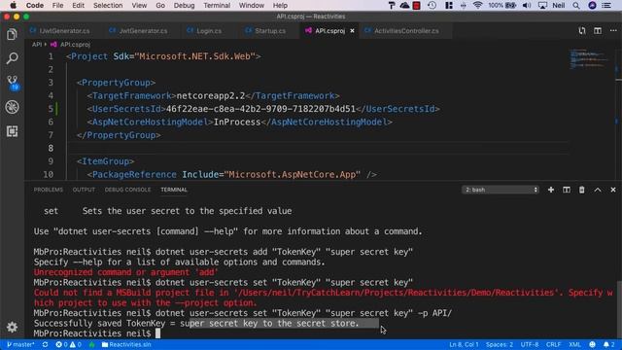This screenshot has height=350, width=622.
Task: Open the Apple menu
Action: click(13, 5)
